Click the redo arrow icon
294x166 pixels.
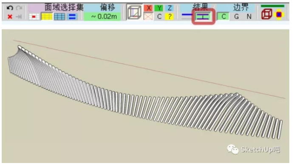(x=19, y=8)
